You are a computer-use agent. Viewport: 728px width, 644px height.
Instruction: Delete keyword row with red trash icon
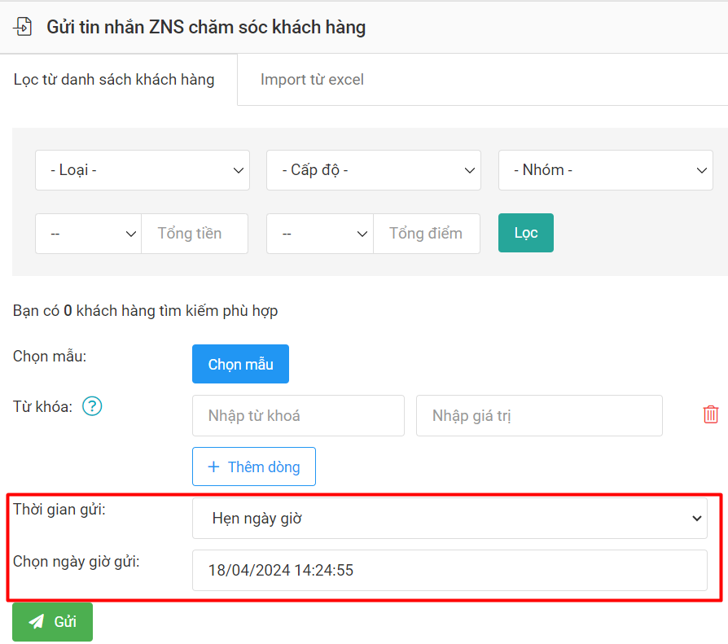pos(710,414)
